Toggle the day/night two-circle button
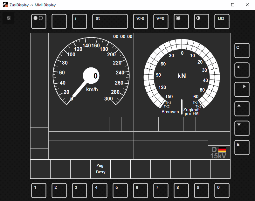 pos(38,21)
